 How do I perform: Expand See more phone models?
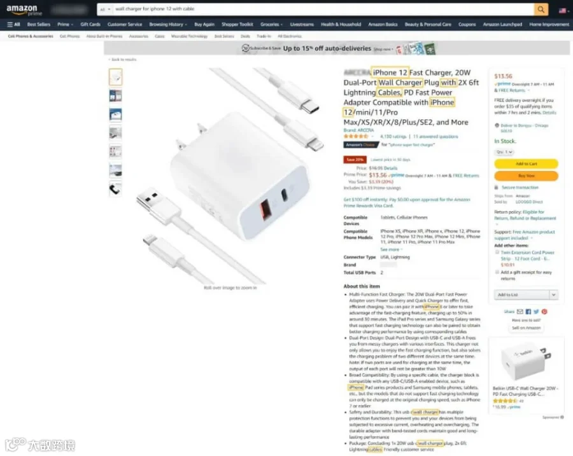coord(391,249)
